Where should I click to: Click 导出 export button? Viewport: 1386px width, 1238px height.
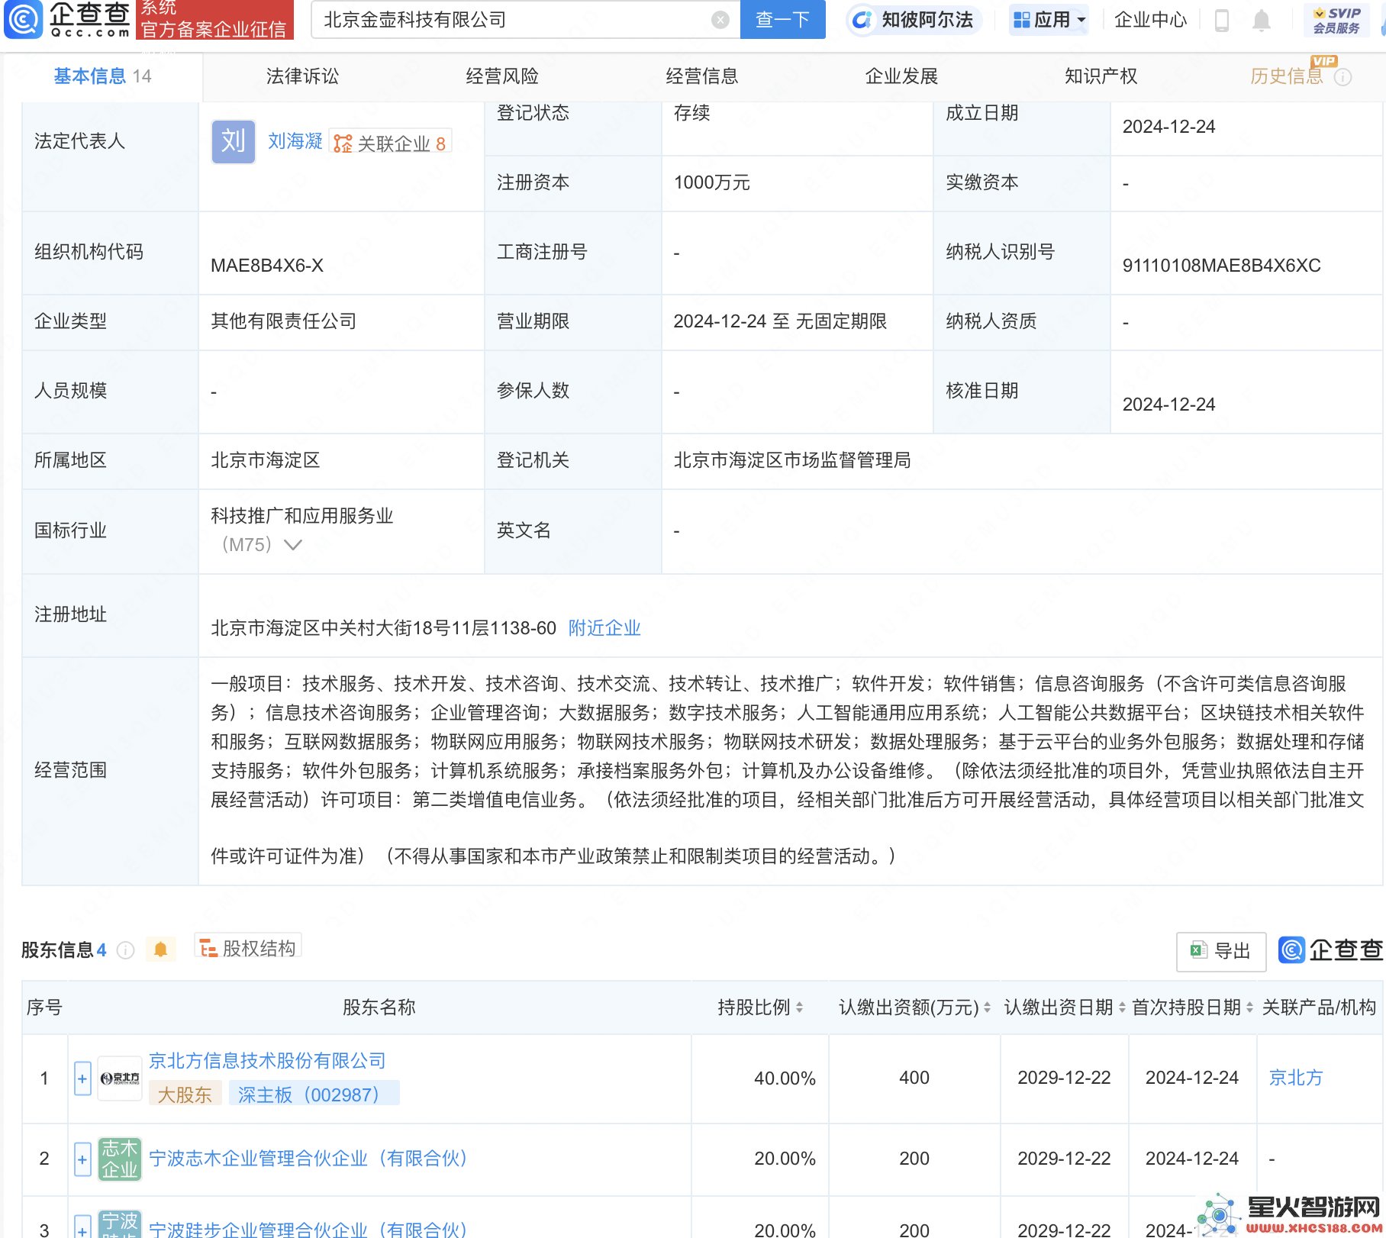click(1221, 951)
